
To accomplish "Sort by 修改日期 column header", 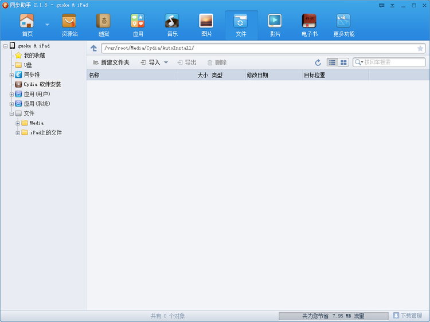I will [x=273, y=75].
